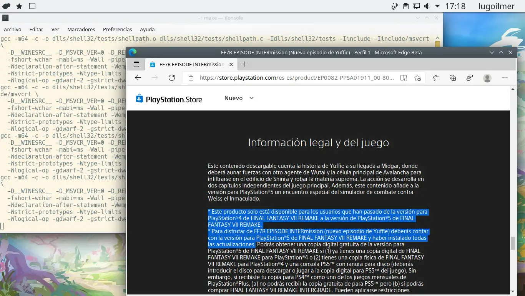Click the volume icon in system tray
Viewport: 525px width, 296px height.
(x=427, y=6)
